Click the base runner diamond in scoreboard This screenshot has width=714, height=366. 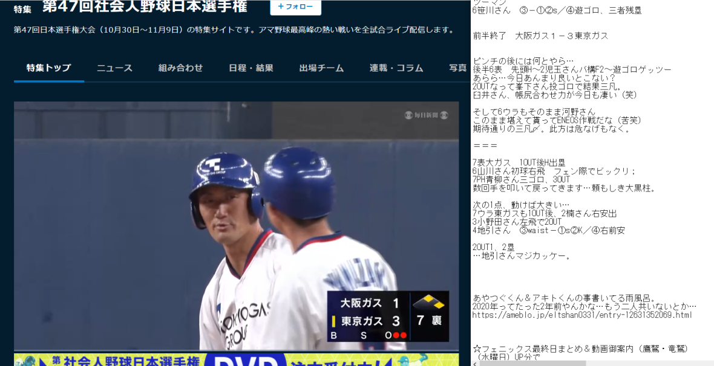coord(428,302)
